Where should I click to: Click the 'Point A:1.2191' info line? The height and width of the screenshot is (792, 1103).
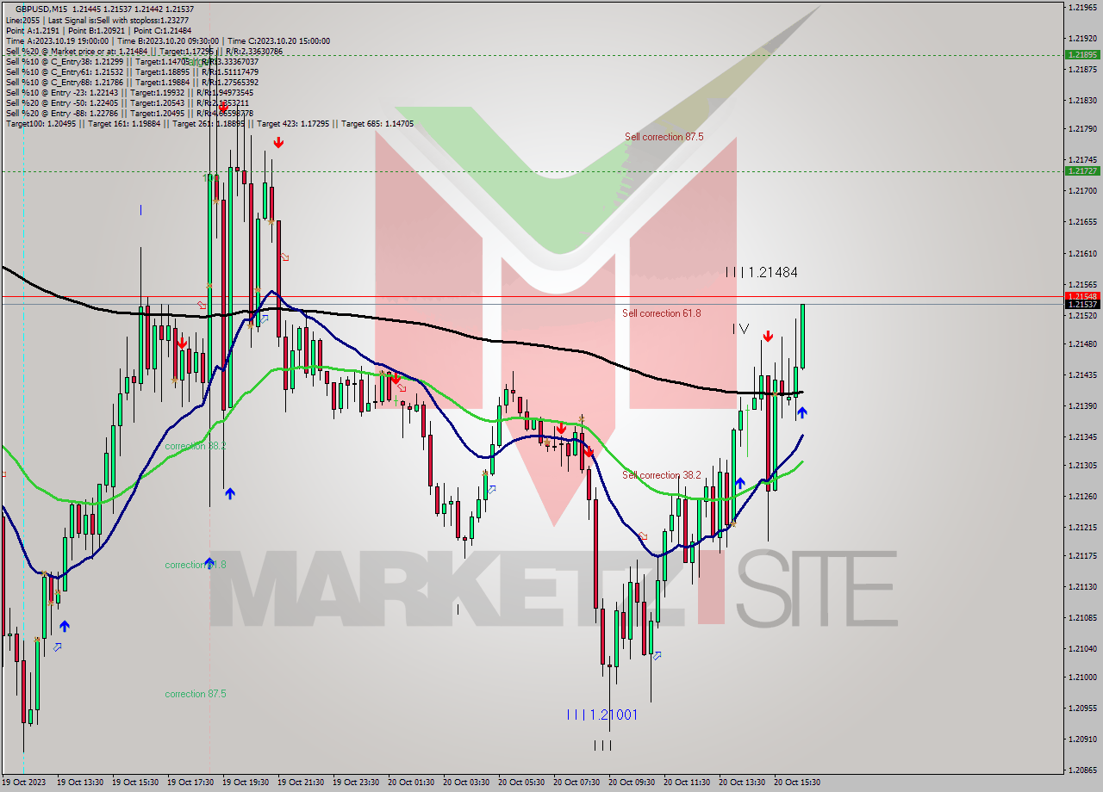[x=98, y=30]
